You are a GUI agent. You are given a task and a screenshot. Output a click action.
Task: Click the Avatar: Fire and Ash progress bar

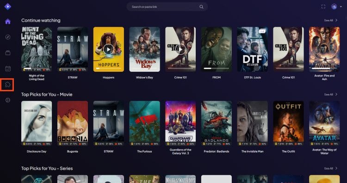pos(324,69)
